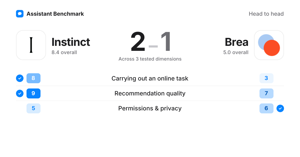
Task: Click Brea's winner checkmark for Permissions & privacy
Action: pyautogui.click(x=280, y=108)
